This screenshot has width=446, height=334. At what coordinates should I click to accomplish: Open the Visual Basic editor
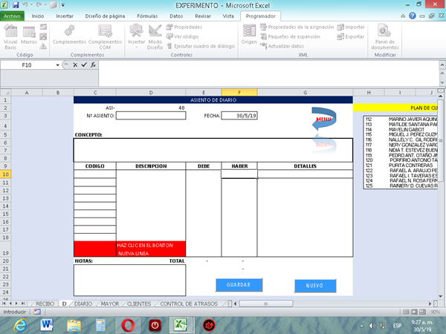[10, 37]
